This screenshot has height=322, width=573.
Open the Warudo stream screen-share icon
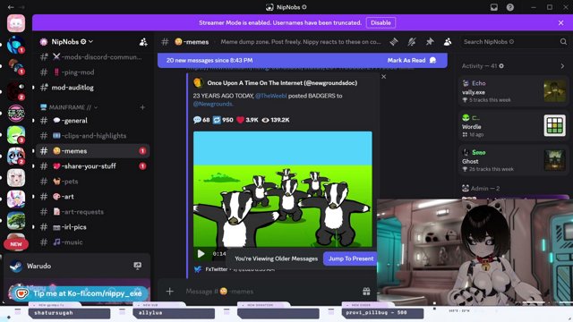pyautogui.click(x=137, y=266)
